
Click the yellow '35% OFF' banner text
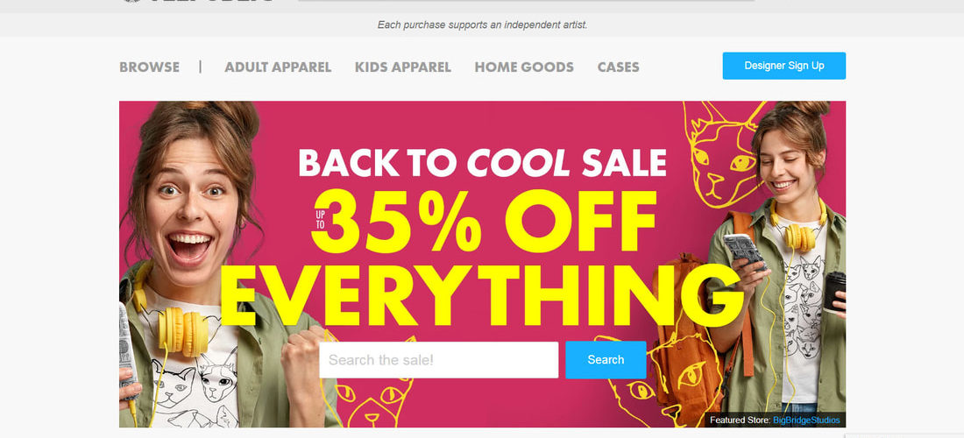[484, 221]
